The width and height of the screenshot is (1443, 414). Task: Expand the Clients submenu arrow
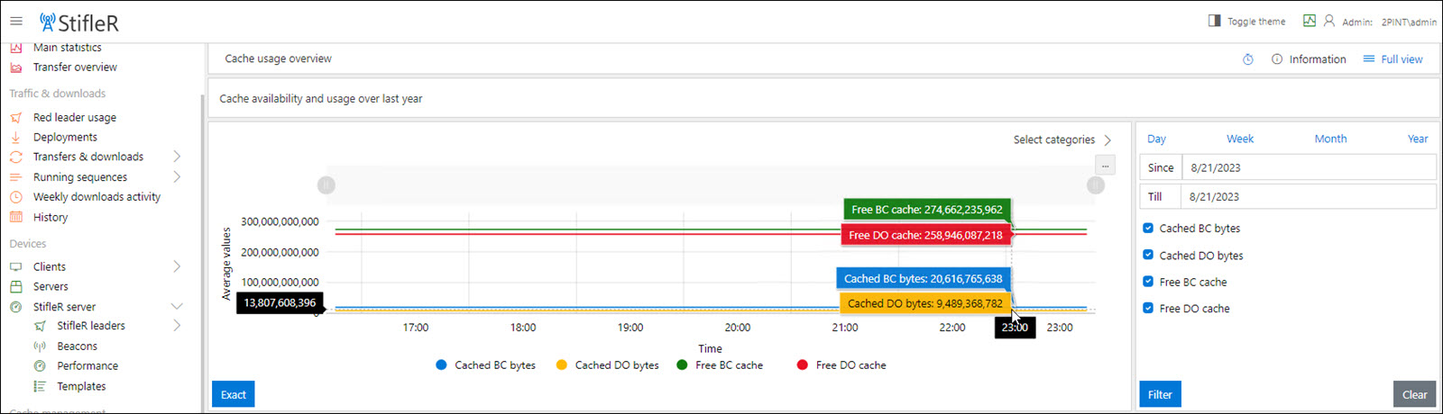[x=177, y=266]
